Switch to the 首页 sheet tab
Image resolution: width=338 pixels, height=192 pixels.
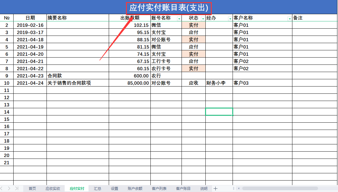coord(32,189)
